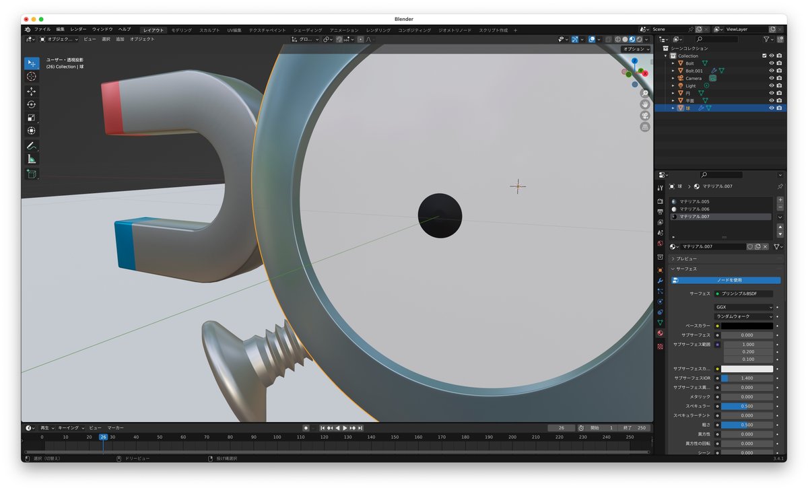Collapse the Collection tree arrow

pos(667,56)
